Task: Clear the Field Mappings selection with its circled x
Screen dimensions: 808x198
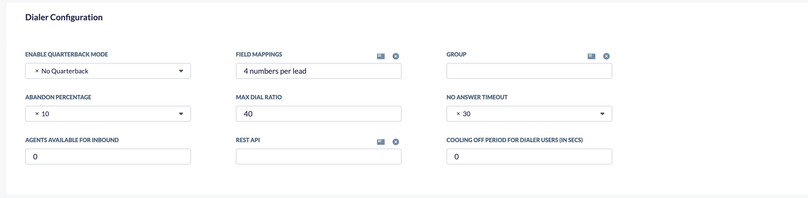Action: tap(396, 56)
